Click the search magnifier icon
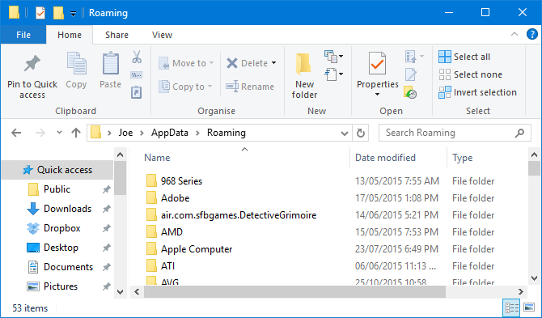Viewport: 542px width, 318px height. pyautogui.click(x=519, y=133)
